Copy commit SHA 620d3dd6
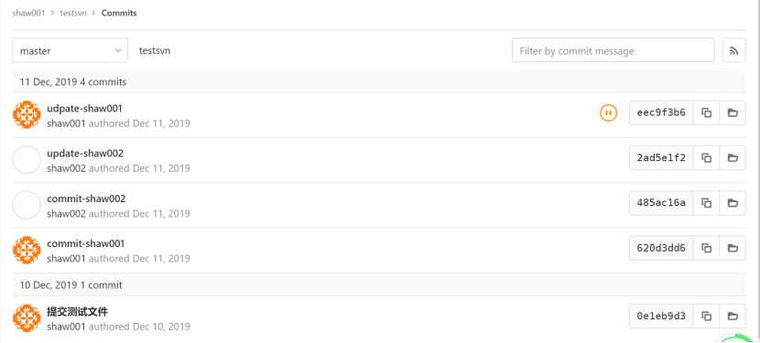 pos(706,248)
